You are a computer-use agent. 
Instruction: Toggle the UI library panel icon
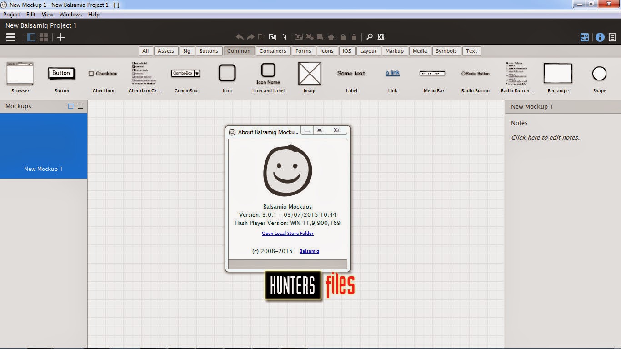pyautogui.click(x=585, y=37)
